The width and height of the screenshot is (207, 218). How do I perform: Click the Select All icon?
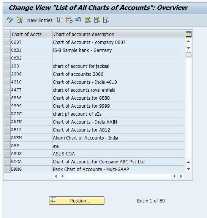[88, 20]
